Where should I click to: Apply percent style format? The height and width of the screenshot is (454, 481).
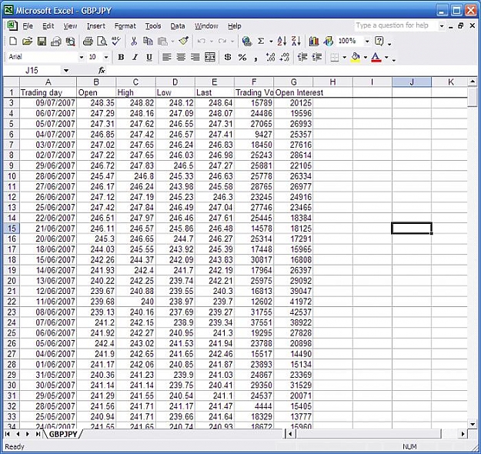pyautogui.click(x=242, y=58)
